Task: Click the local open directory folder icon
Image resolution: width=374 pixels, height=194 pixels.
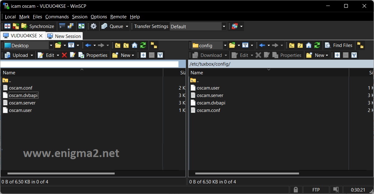Action: (58, 45)
